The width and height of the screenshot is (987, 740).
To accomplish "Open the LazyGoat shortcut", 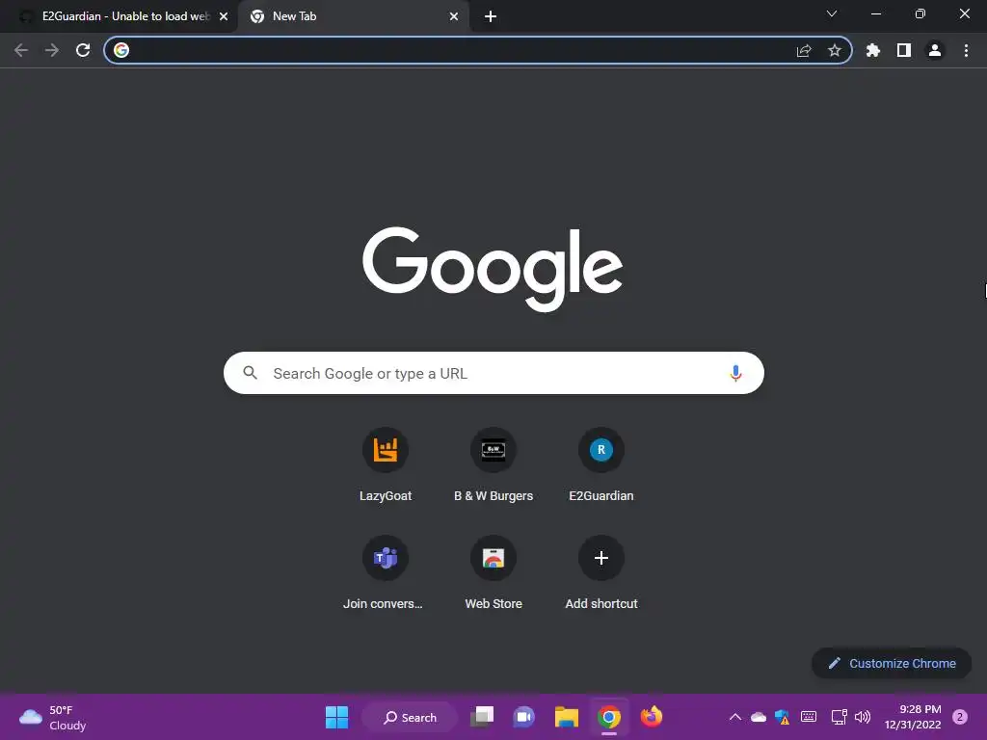I will [386, 465].
